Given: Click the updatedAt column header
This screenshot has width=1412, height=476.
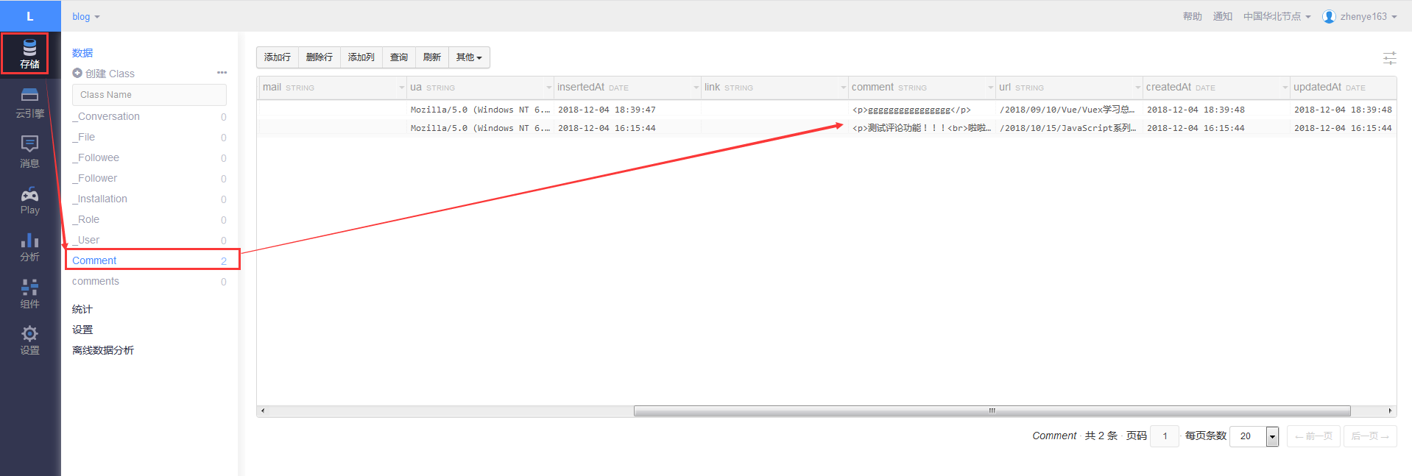Looking at the screenshot, I should [1343, 88].
